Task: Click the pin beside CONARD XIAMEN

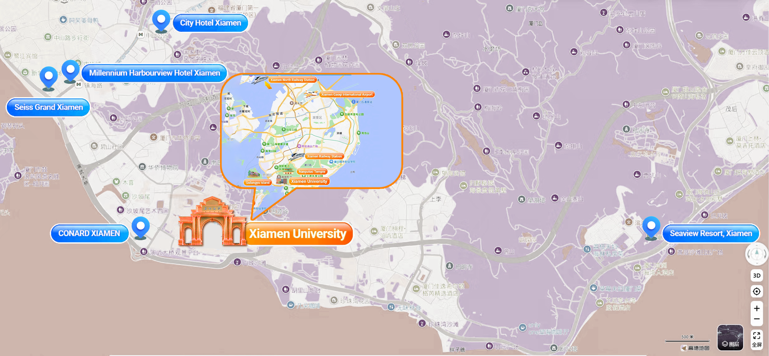Action: [141, 227]
